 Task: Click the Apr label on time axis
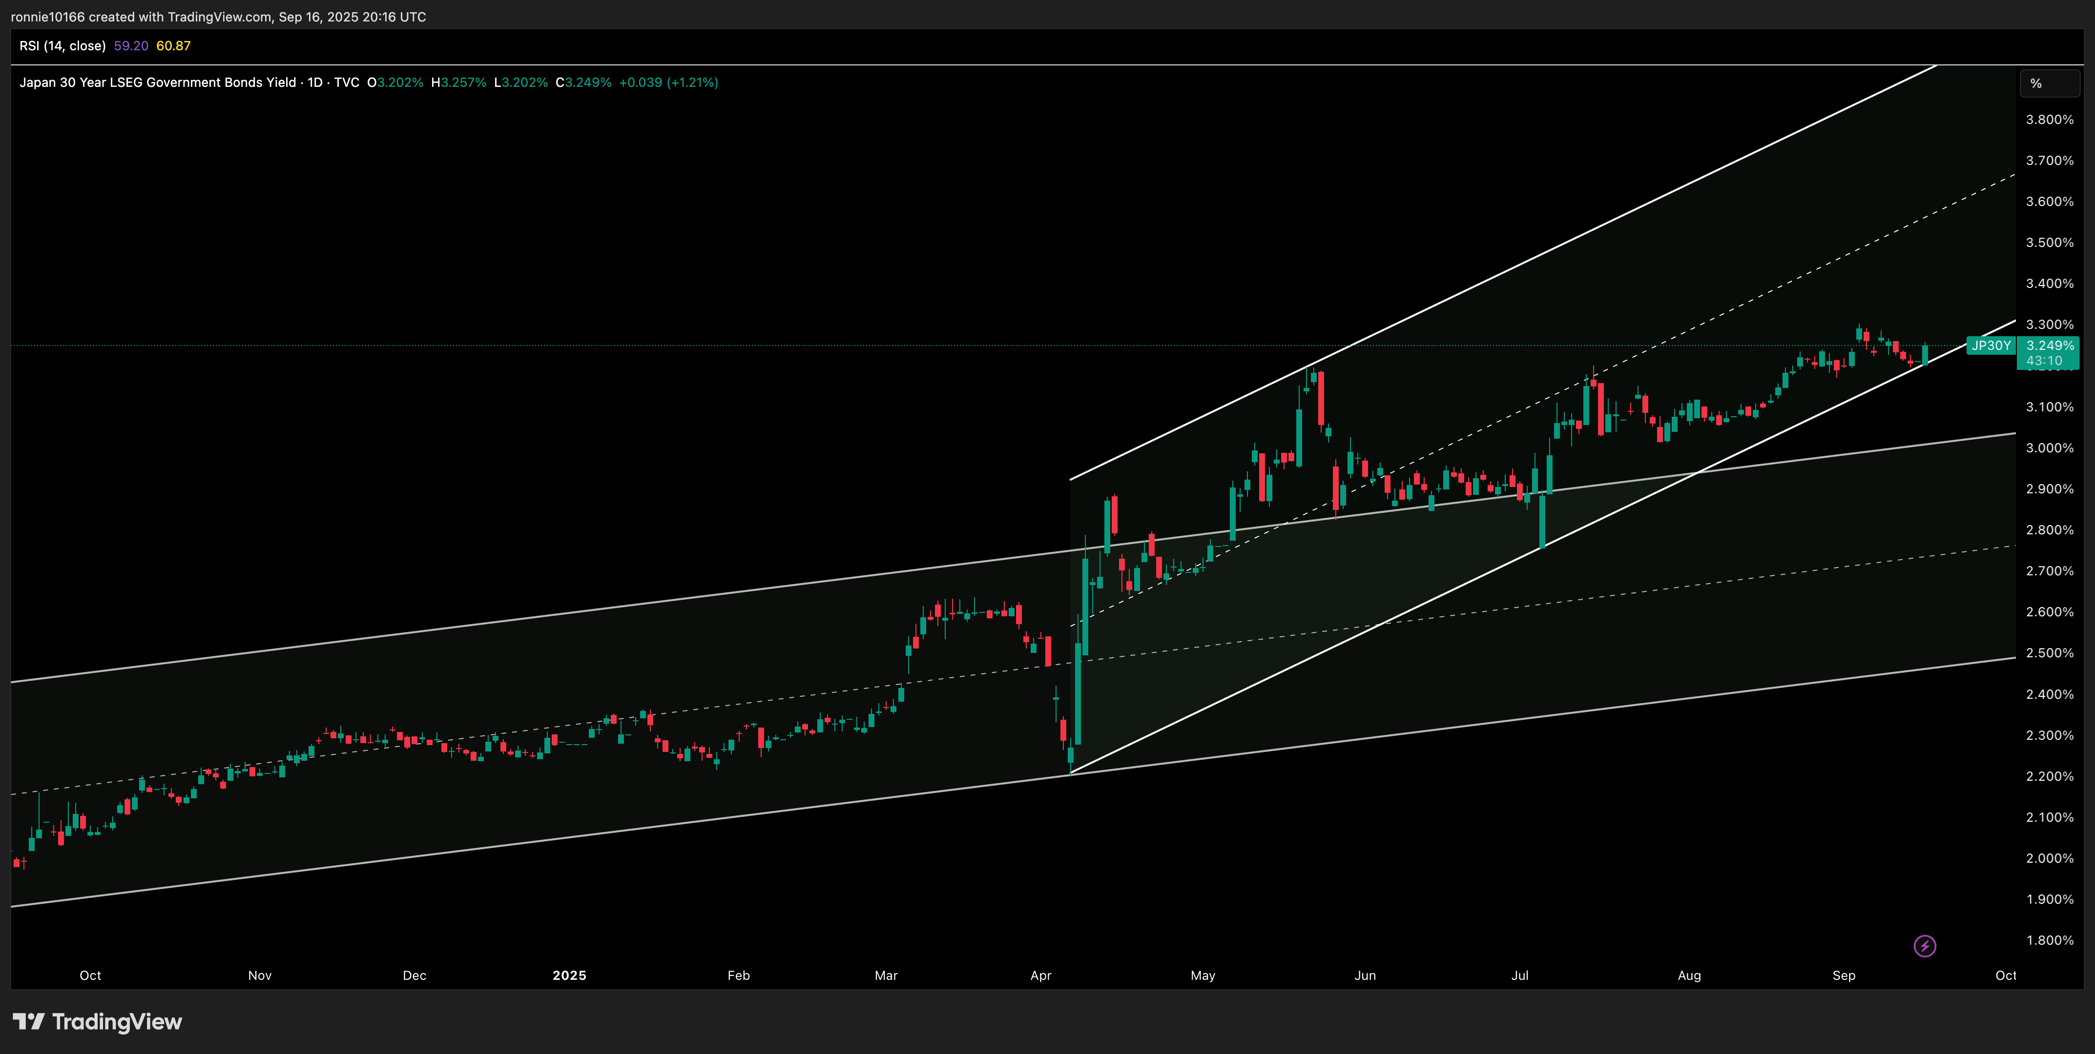1041,975
